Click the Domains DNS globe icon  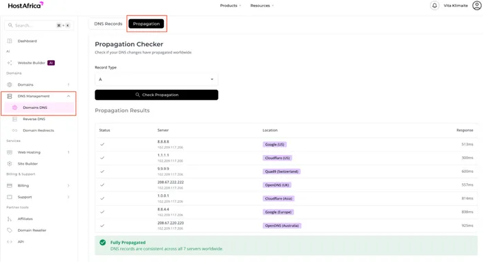15,108
